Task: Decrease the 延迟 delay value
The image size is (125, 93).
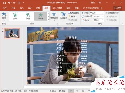Action: coord(103,21)
